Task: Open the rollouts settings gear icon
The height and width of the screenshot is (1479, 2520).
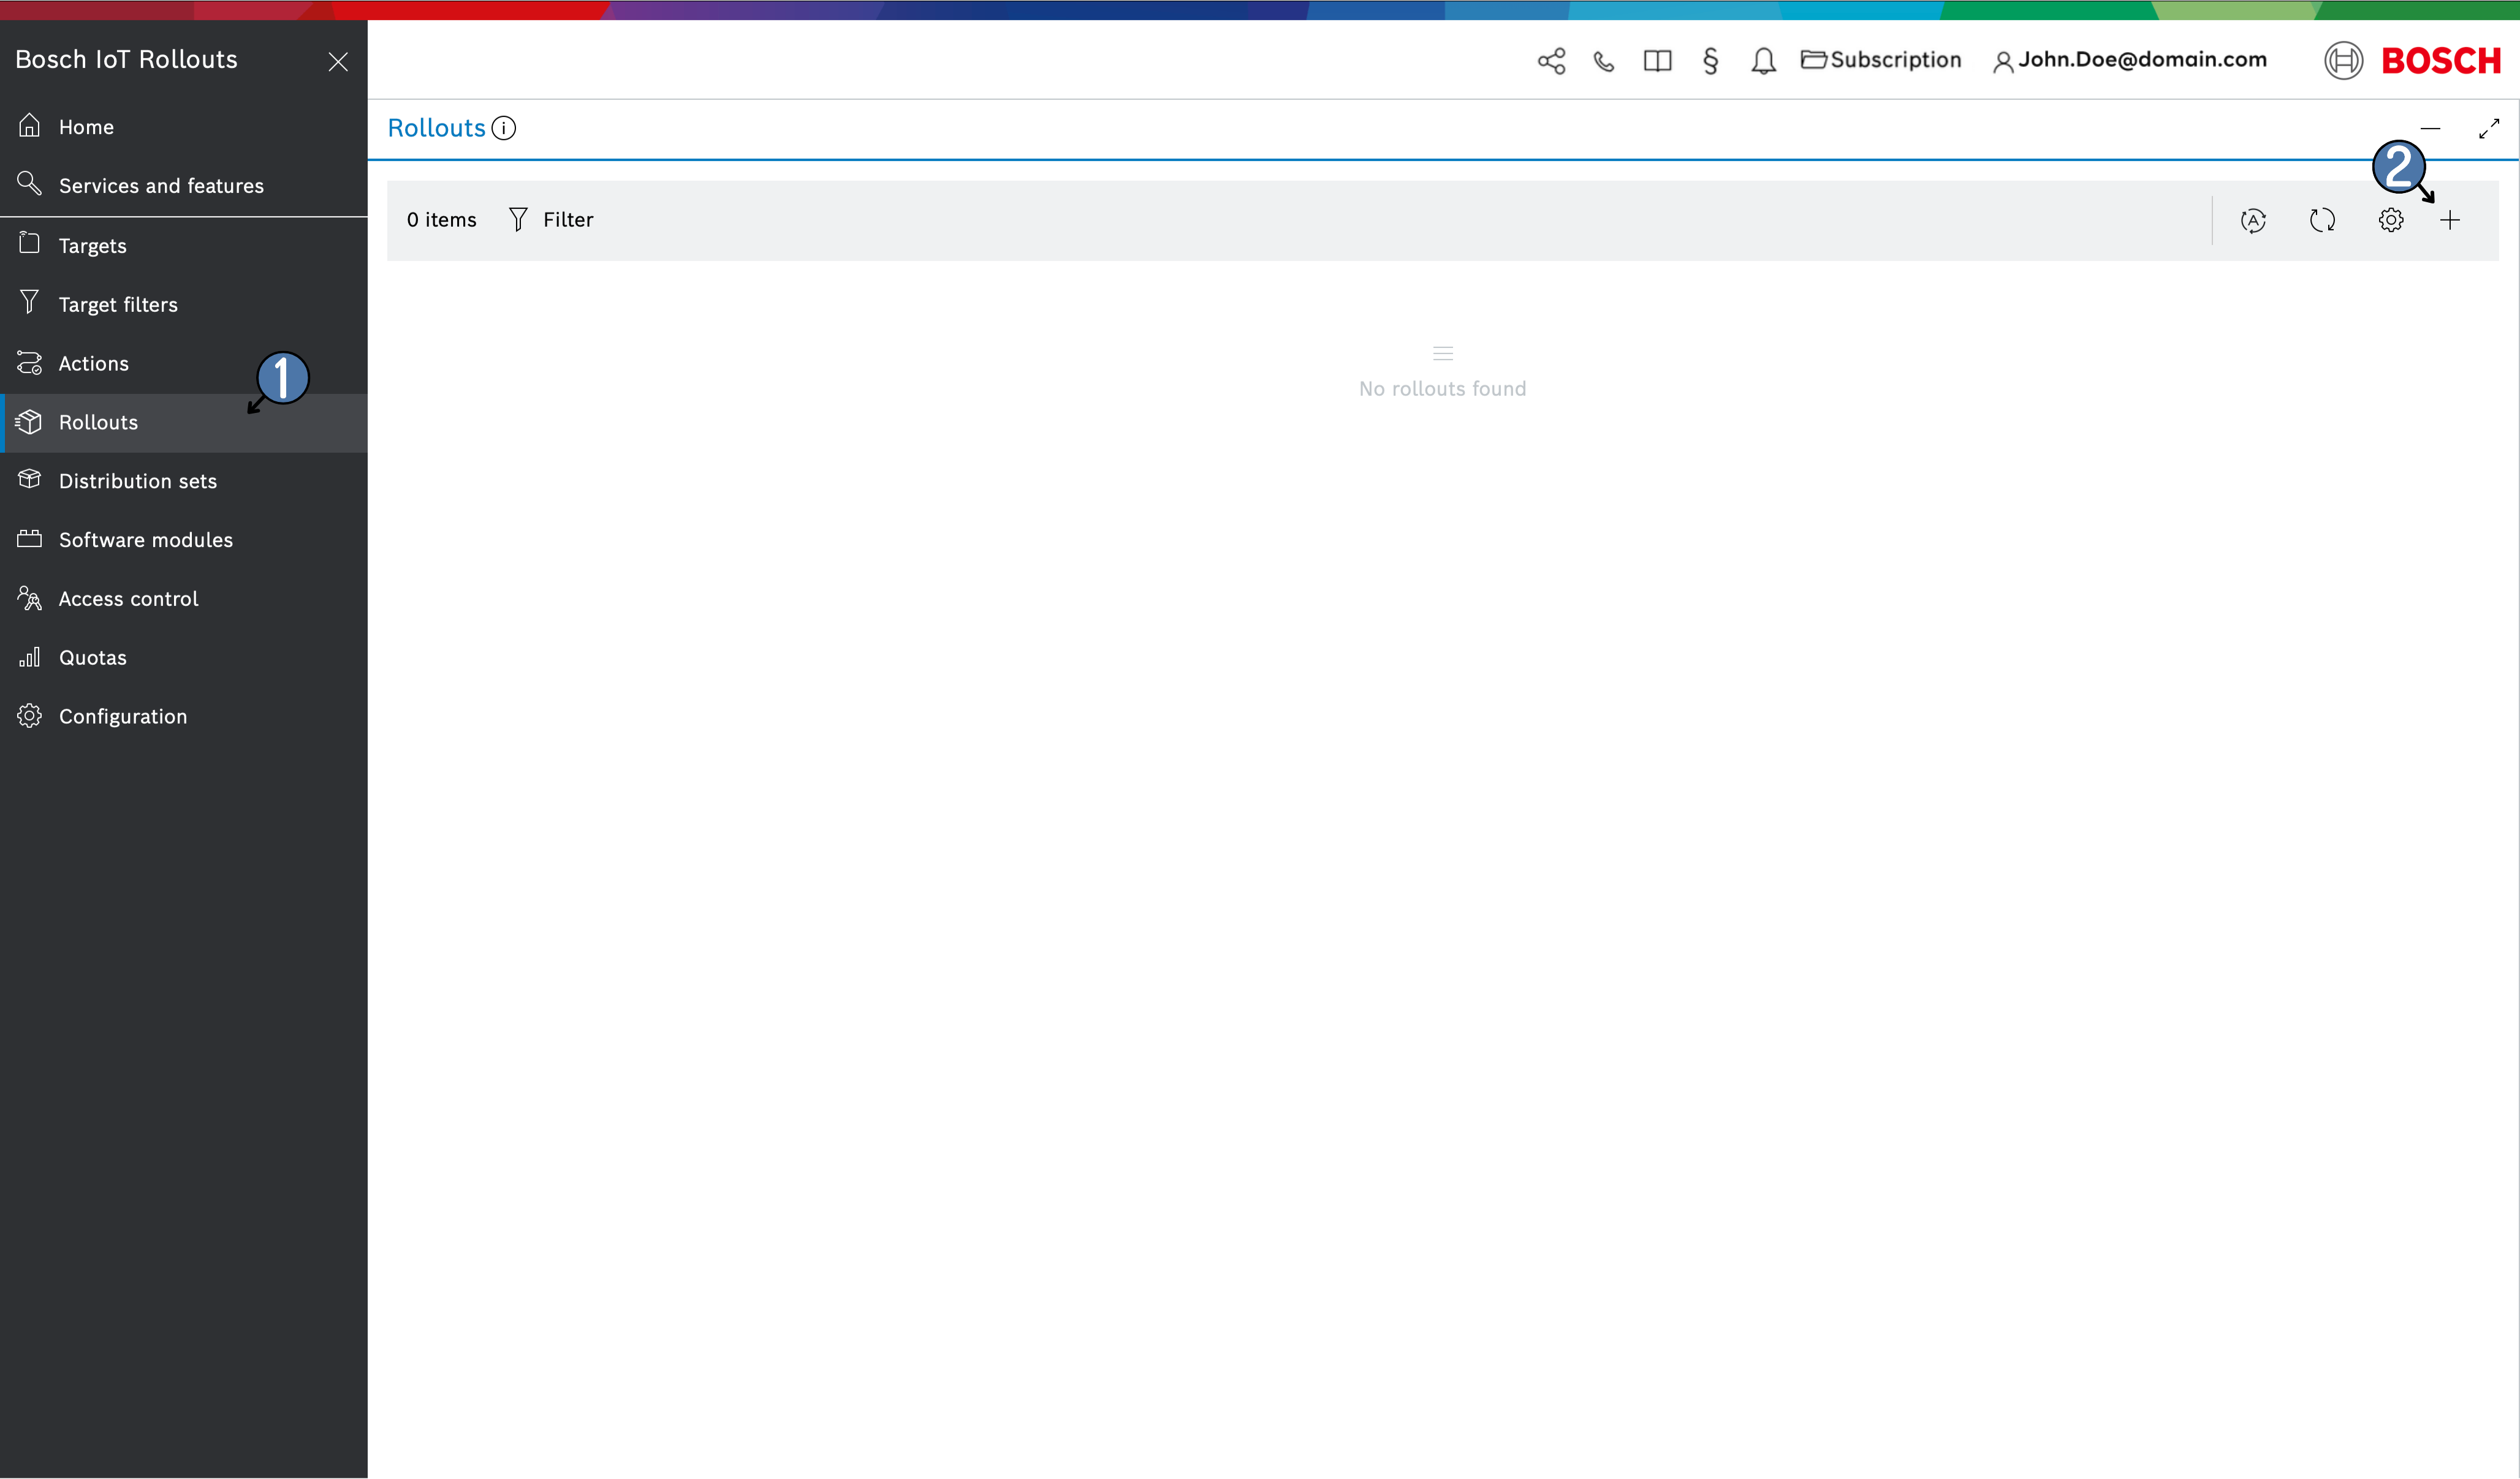Action: coord(2390,220)
